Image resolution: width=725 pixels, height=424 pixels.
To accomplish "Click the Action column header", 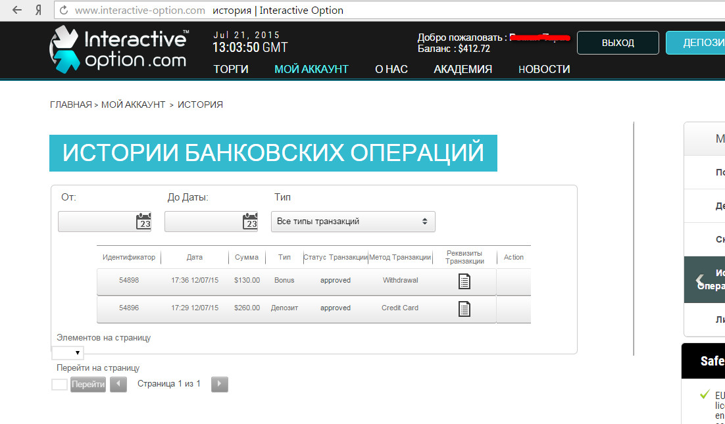I will [514, 257].
